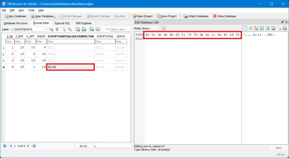Expand the Open Database dropdown arrow
The image size is (289, 158).
click(x=55, y=17)
